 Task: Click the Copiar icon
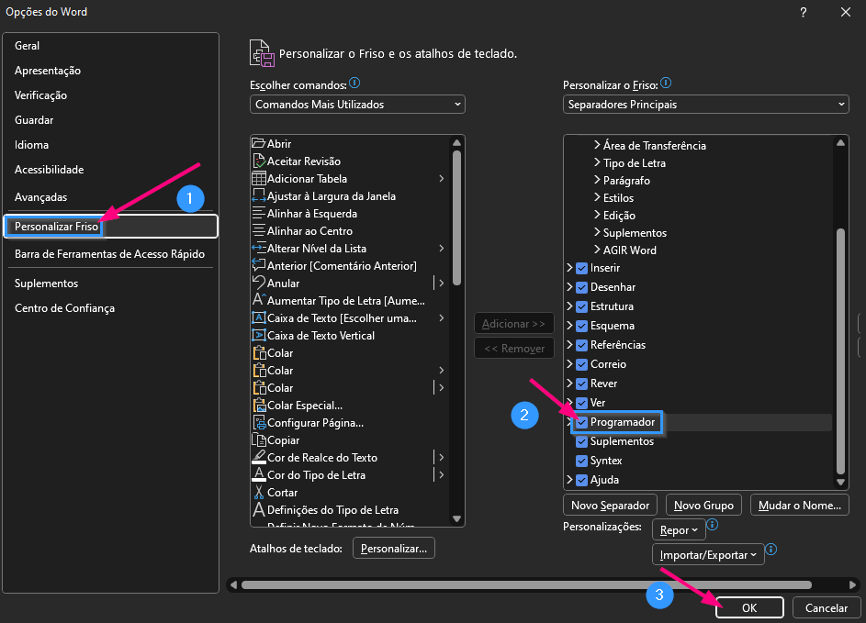258,439
